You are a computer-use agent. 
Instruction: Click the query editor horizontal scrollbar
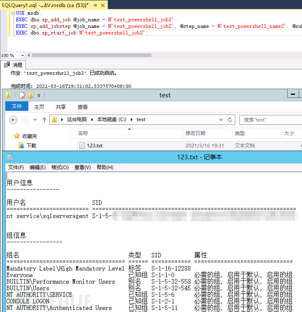(91, 55)
